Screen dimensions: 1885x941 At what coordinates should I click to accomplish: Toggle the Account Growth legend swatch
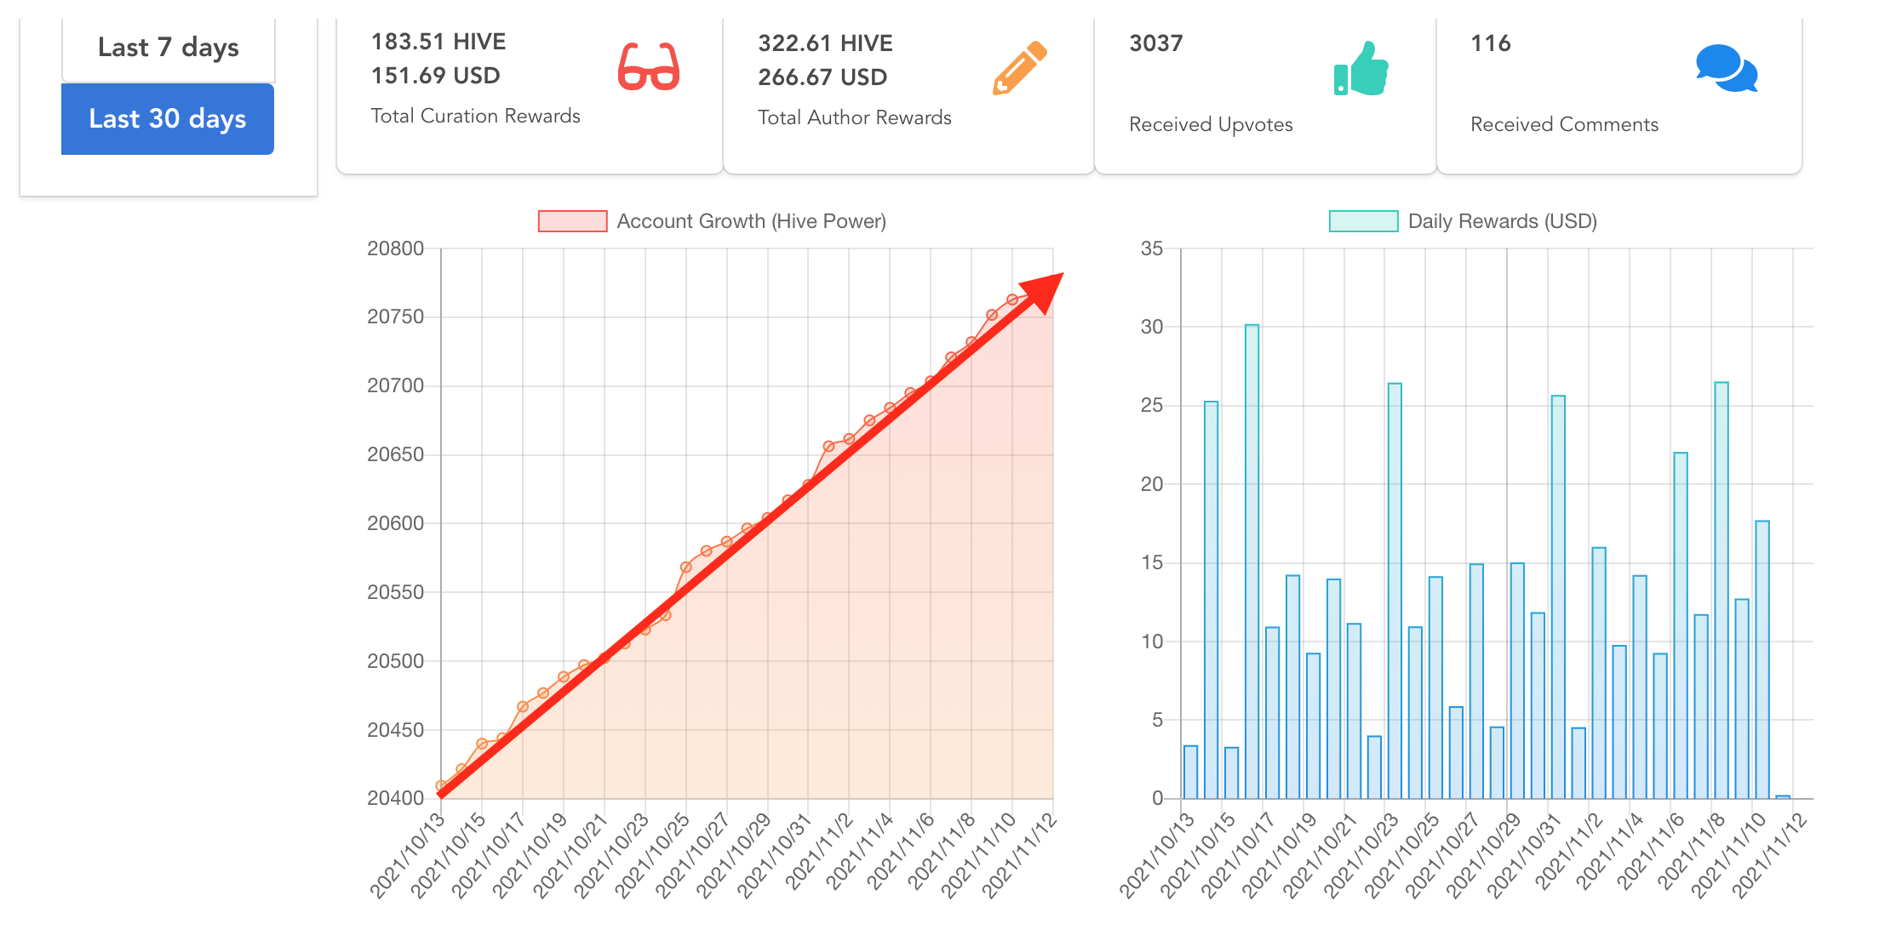click(572, 221)
